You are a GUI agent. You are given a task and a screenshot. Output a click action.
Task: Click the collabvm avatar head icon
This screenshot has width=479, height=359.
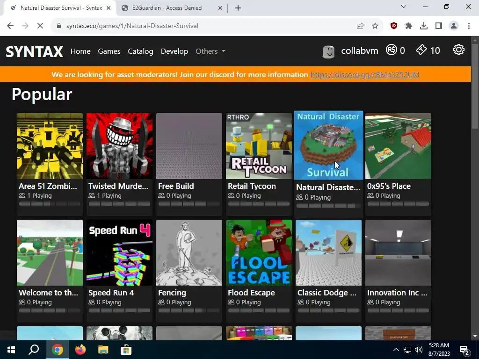(x=328, y=52)
